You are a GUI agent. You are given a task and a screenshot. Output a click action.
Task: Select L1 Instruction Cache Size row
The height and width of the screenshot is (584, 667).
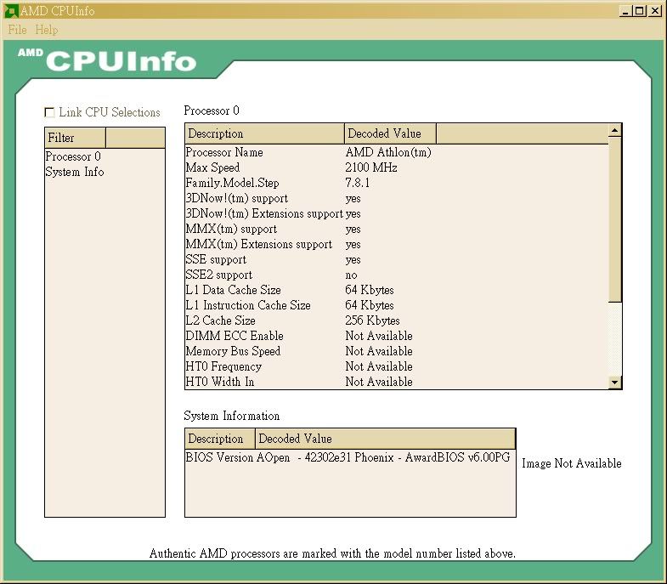[397, 306]
